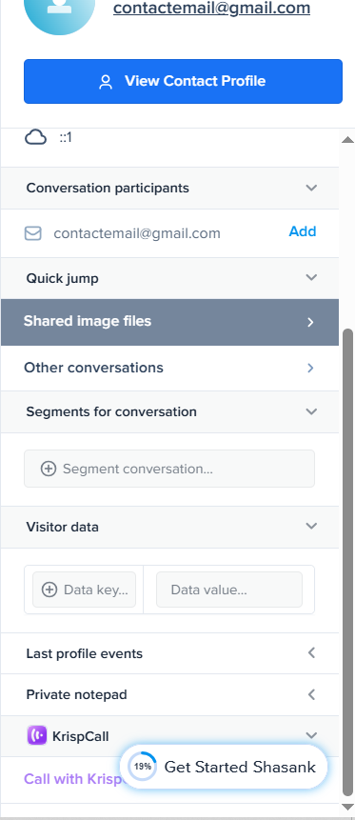Open the contactemail@gmail.com header link
Screen dimensions: 355x820
(x=211, y=9)
